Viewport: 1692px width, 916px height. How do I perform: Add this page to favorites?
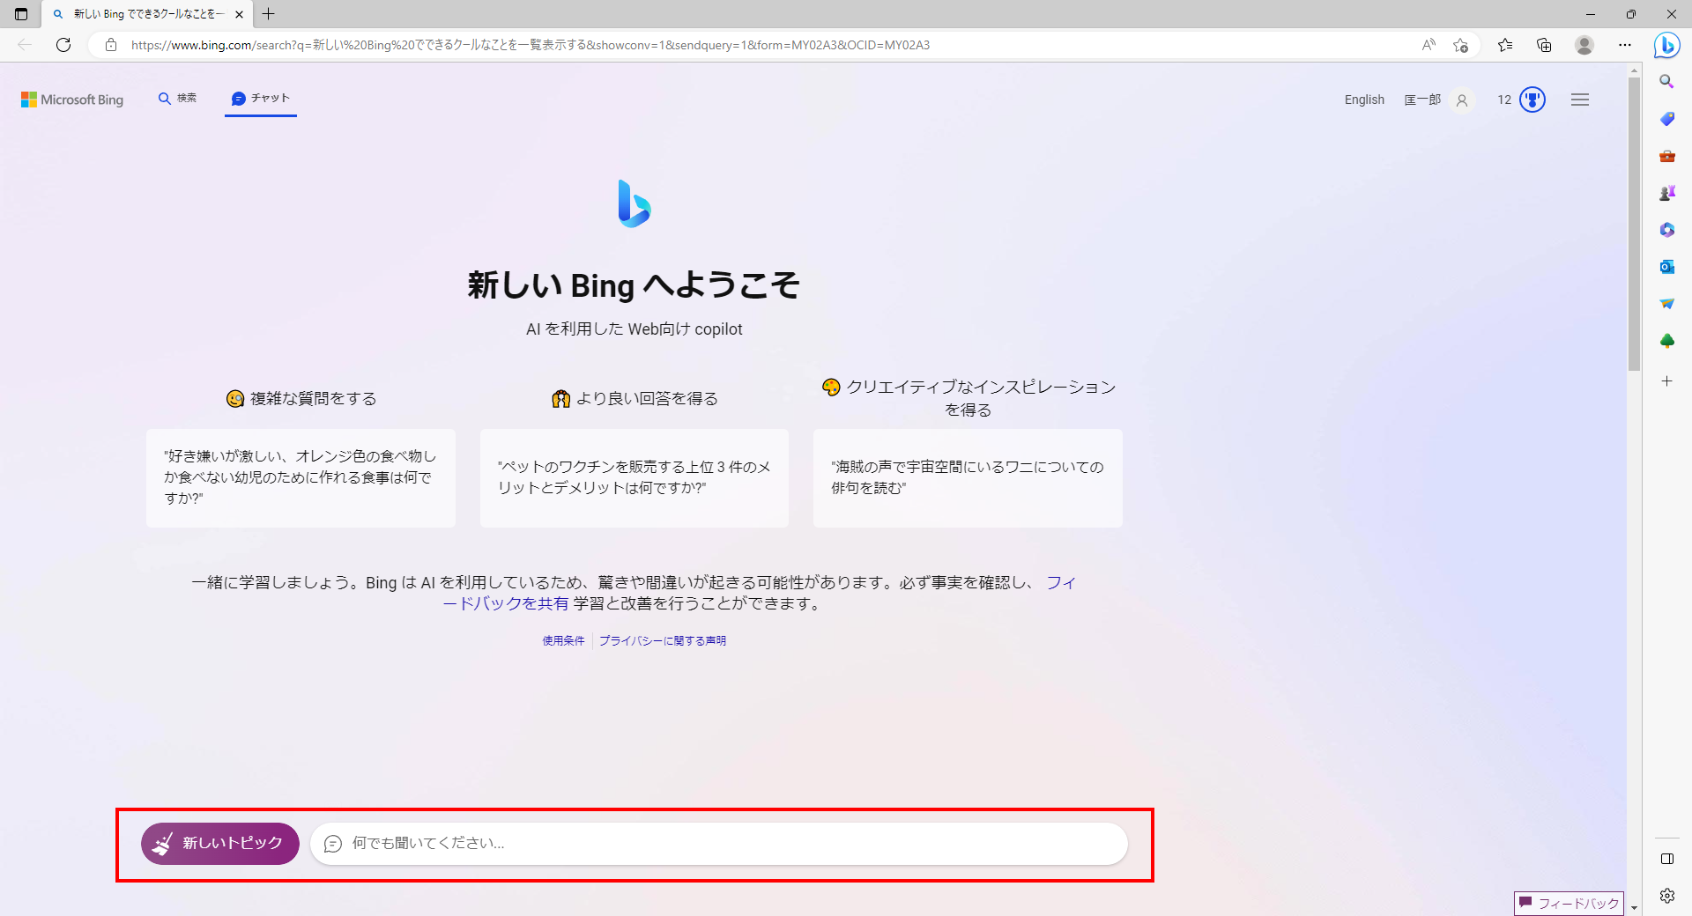pos(1460,45)
